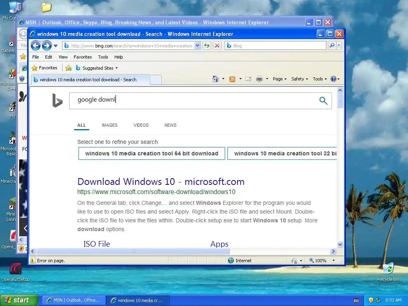Expand the feeds dropdown arrow
This screenshot has width=408, height=306.
(240, 79)
